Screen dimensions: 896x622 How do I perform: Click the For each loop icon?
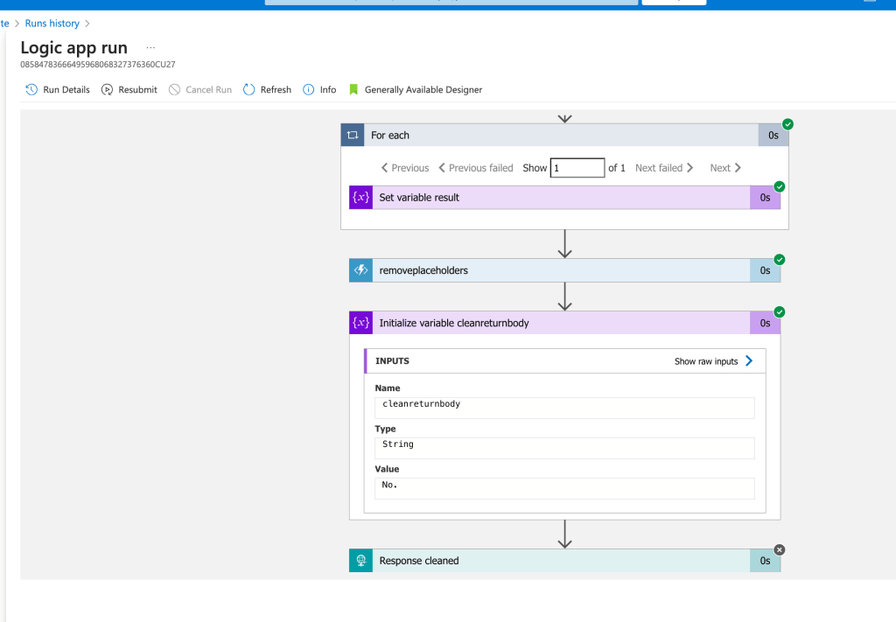tap(353, 136)
